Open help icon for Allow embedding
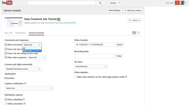 pyautogui.click(x=24, y=99)
